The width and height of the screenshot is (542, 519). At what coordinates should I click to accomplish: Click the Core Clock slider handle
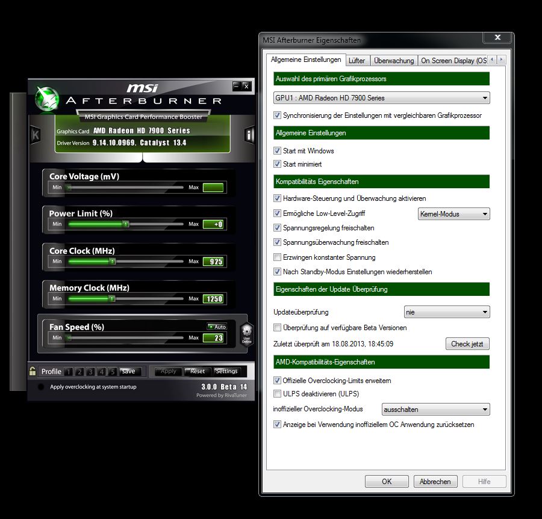click(x=113, y=262)
